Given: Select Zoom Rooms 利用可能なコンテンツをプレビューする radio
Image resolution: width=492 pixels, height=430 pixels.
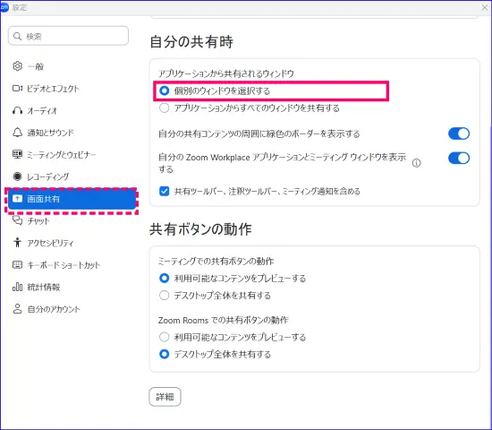Looking at the screenshot, I should click(x=164, y=337).
